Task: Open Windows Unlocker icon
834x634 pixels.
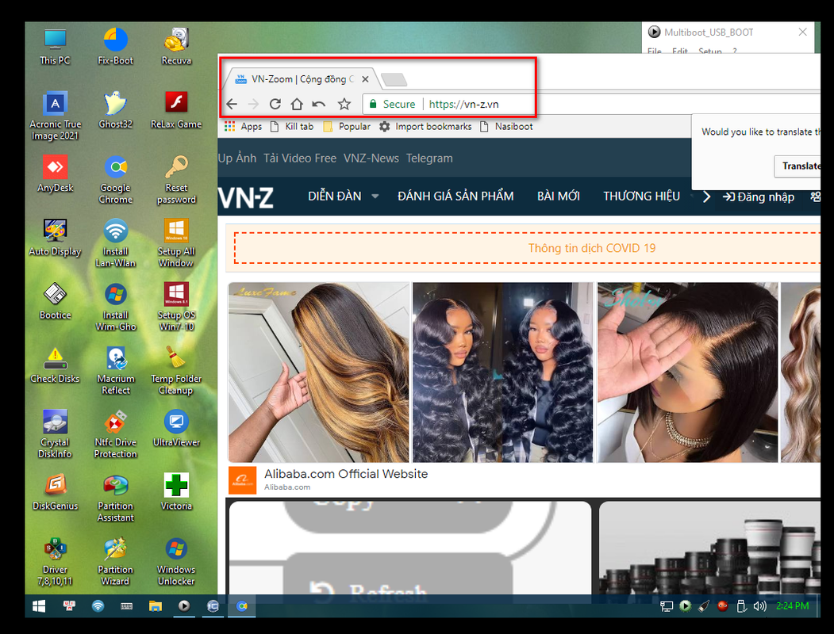Action: point(176,563)
